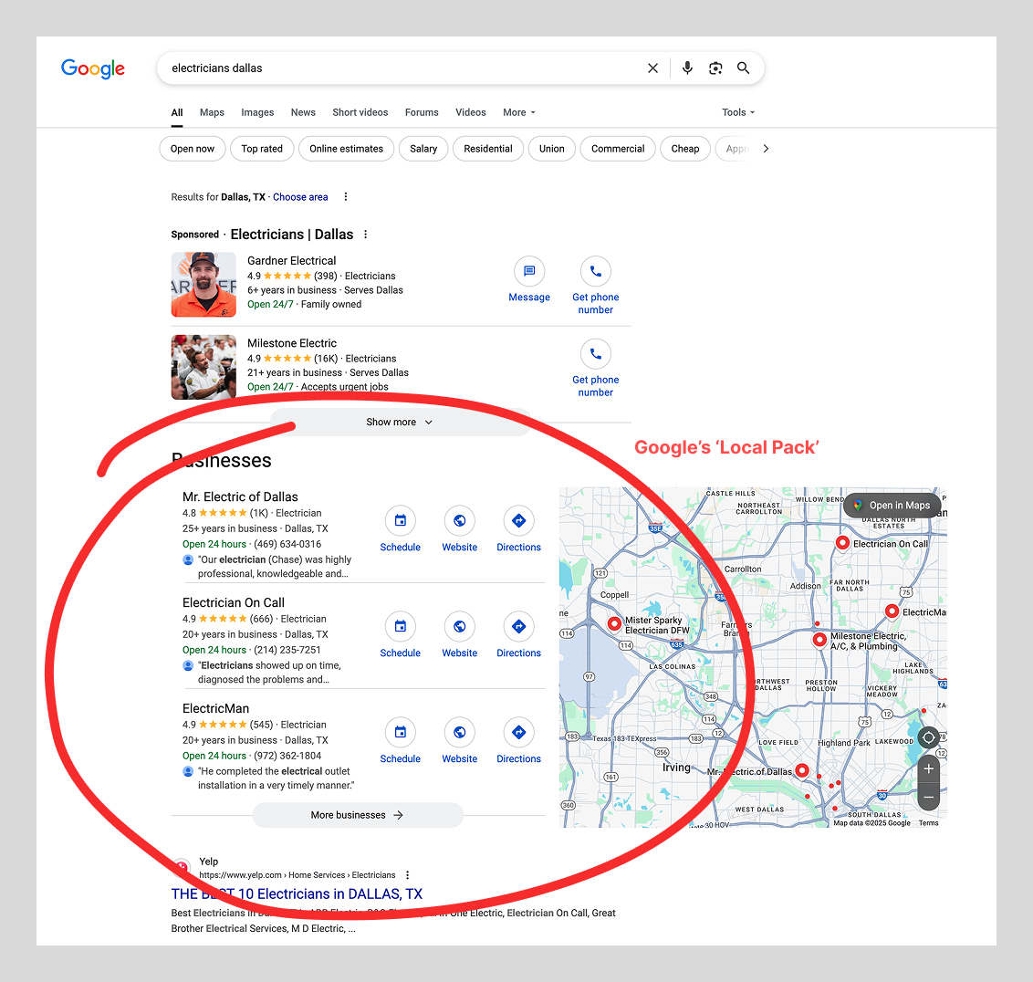Viewport: 1033px width, 982px height.
Task: Visit the Website icon for ElectricMan
Action: (459, 732)
